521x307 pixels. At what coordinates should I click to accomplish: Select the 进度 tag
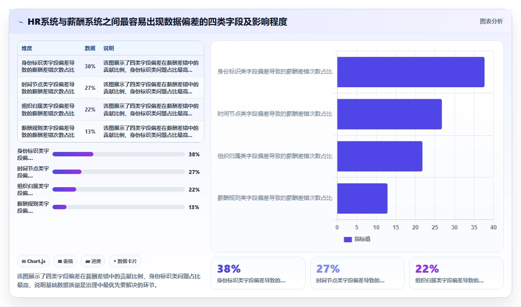tap(93, 261)
